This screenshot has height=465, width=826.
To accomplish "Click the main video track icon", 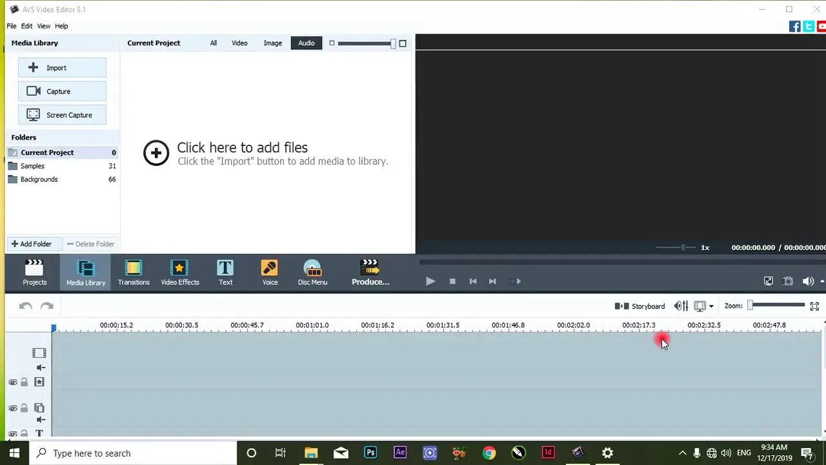I will click(39, 353).
